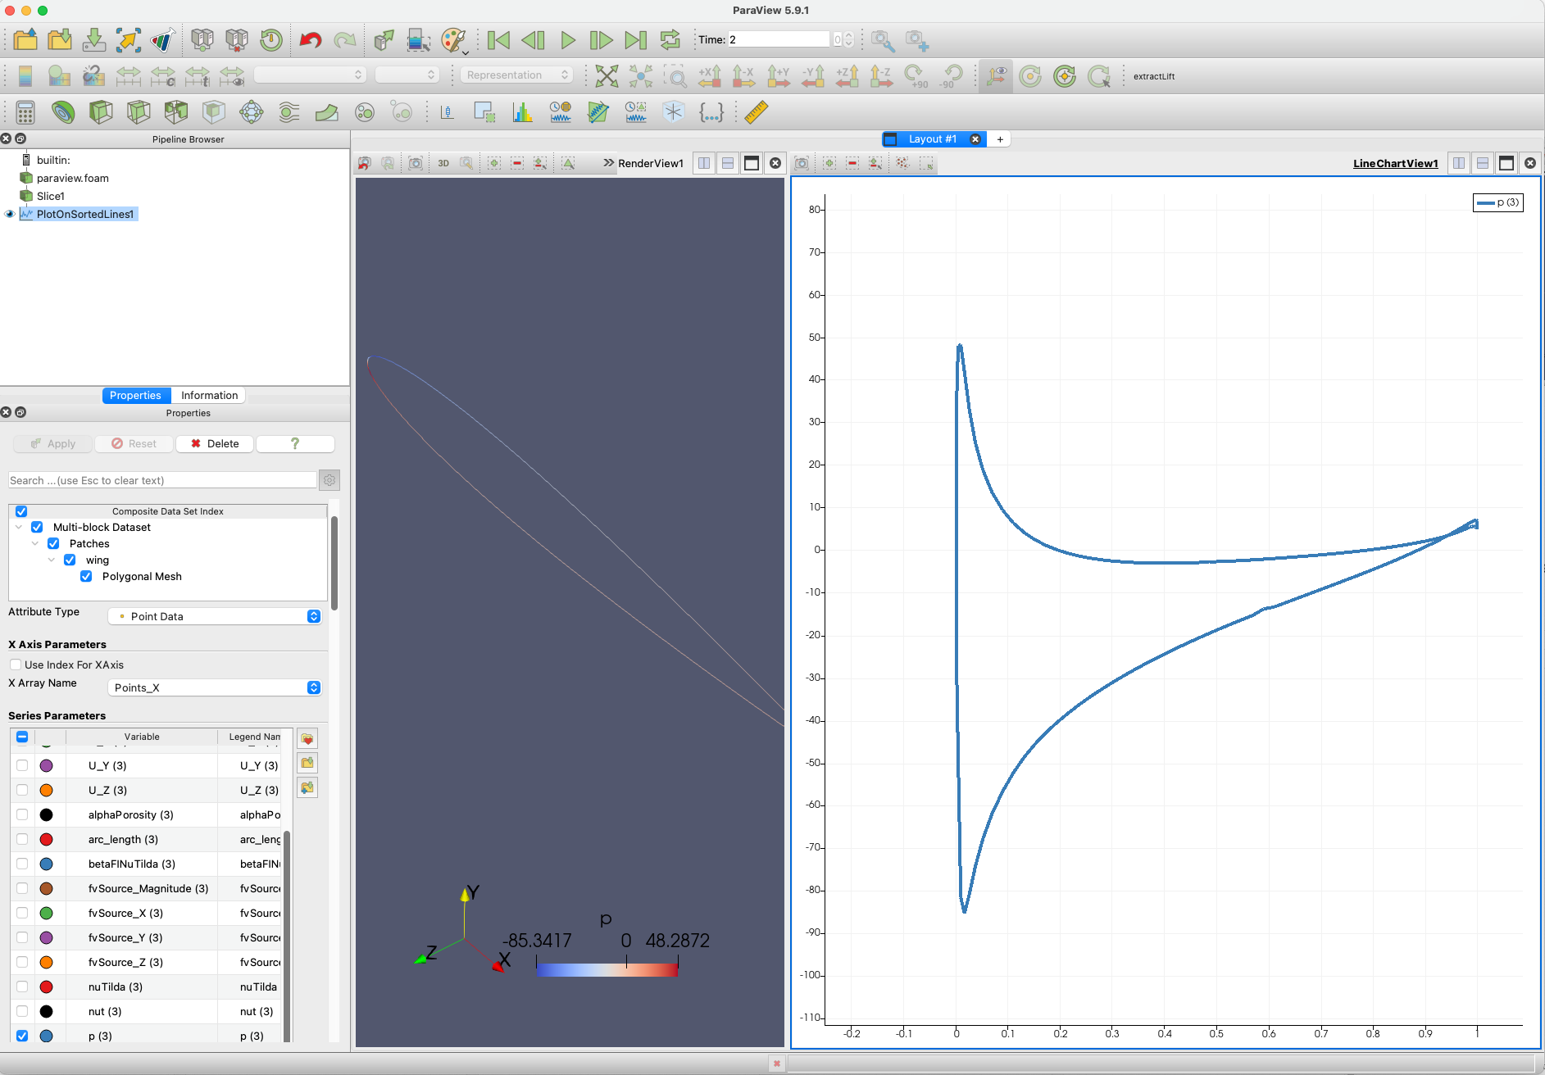Screen dimensions: 1545x1075
Task: Jump to first animation frame
Action: pyautogui.click(x=498, y=39)
